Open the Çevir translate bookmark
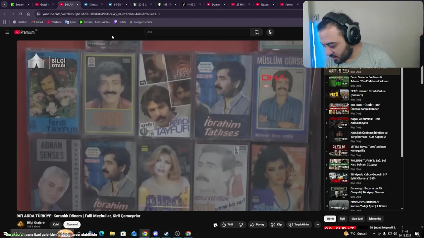The height and width of the screenshot is (238, 424). click(x=71, y=22)
